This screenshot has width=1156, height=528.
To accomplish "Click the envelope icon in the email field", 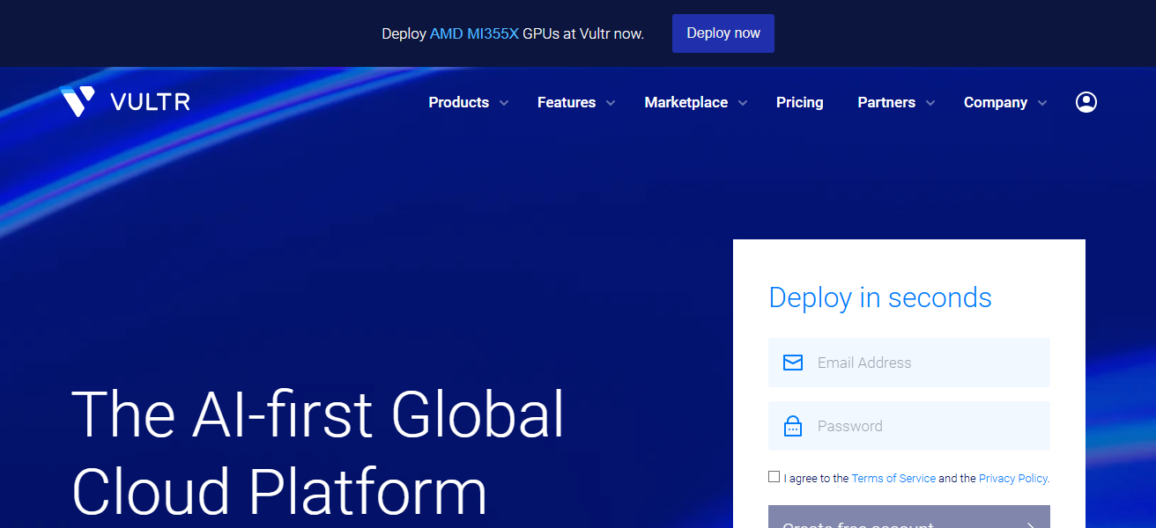I will click(x=793, y=363).
